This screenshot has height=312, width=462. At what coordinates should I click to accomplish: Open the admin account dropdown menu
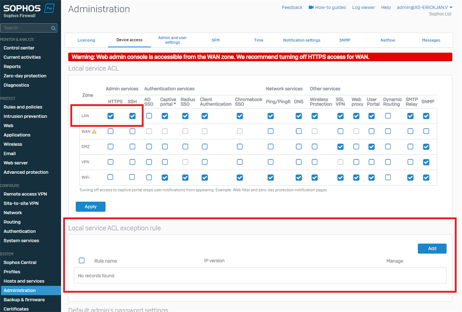[x=424, y=8]
